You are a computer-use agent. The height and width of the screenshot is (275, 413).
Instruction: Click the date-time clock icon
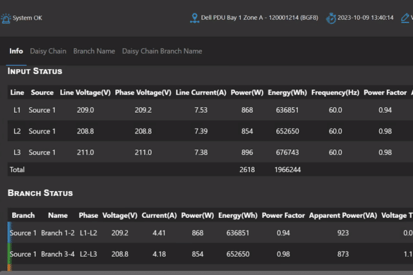pyautogui.click(x=331, y=18)
